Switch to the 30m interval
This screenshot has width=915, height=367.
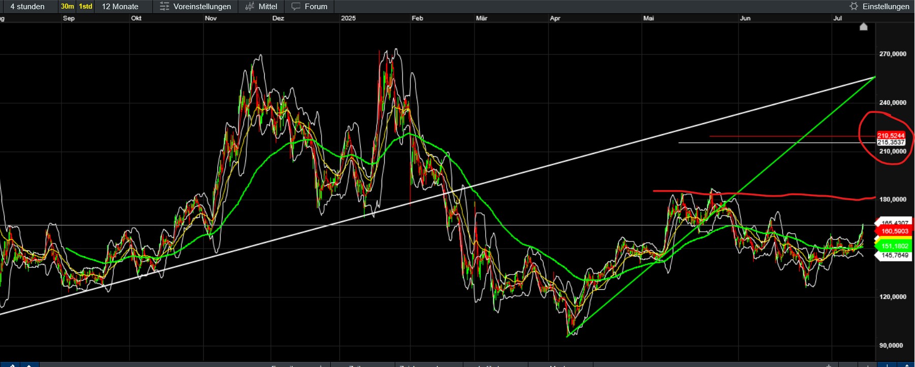(x=67, y=7)
